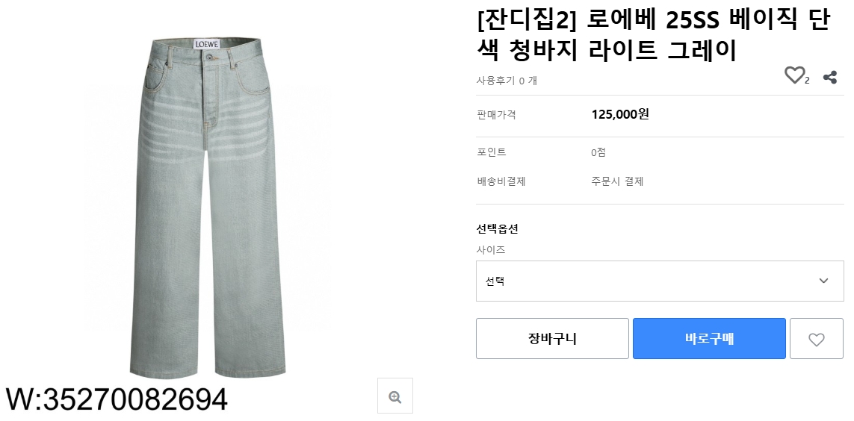This screenshot has height=421, width=854.
Task: Click the 사이즈 label above the dropdown
Action: coord(491,250)
